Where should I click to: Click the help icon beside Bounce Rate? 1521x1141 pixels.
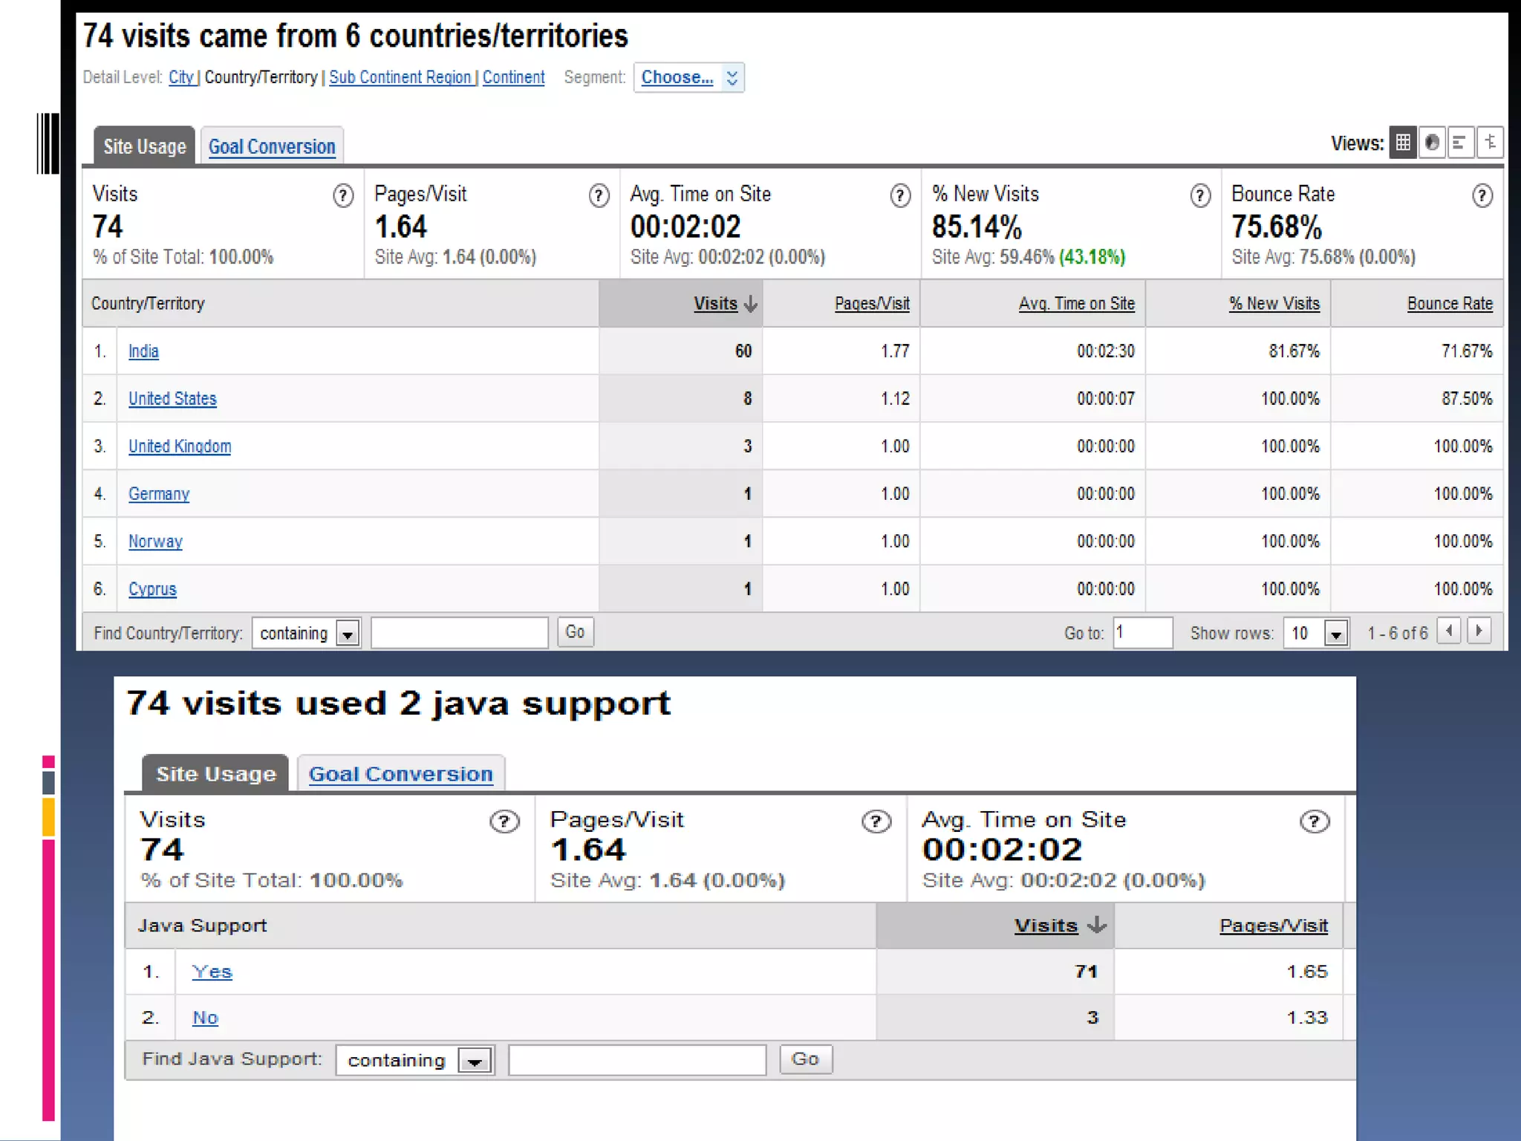click(x=1482, y=196)
